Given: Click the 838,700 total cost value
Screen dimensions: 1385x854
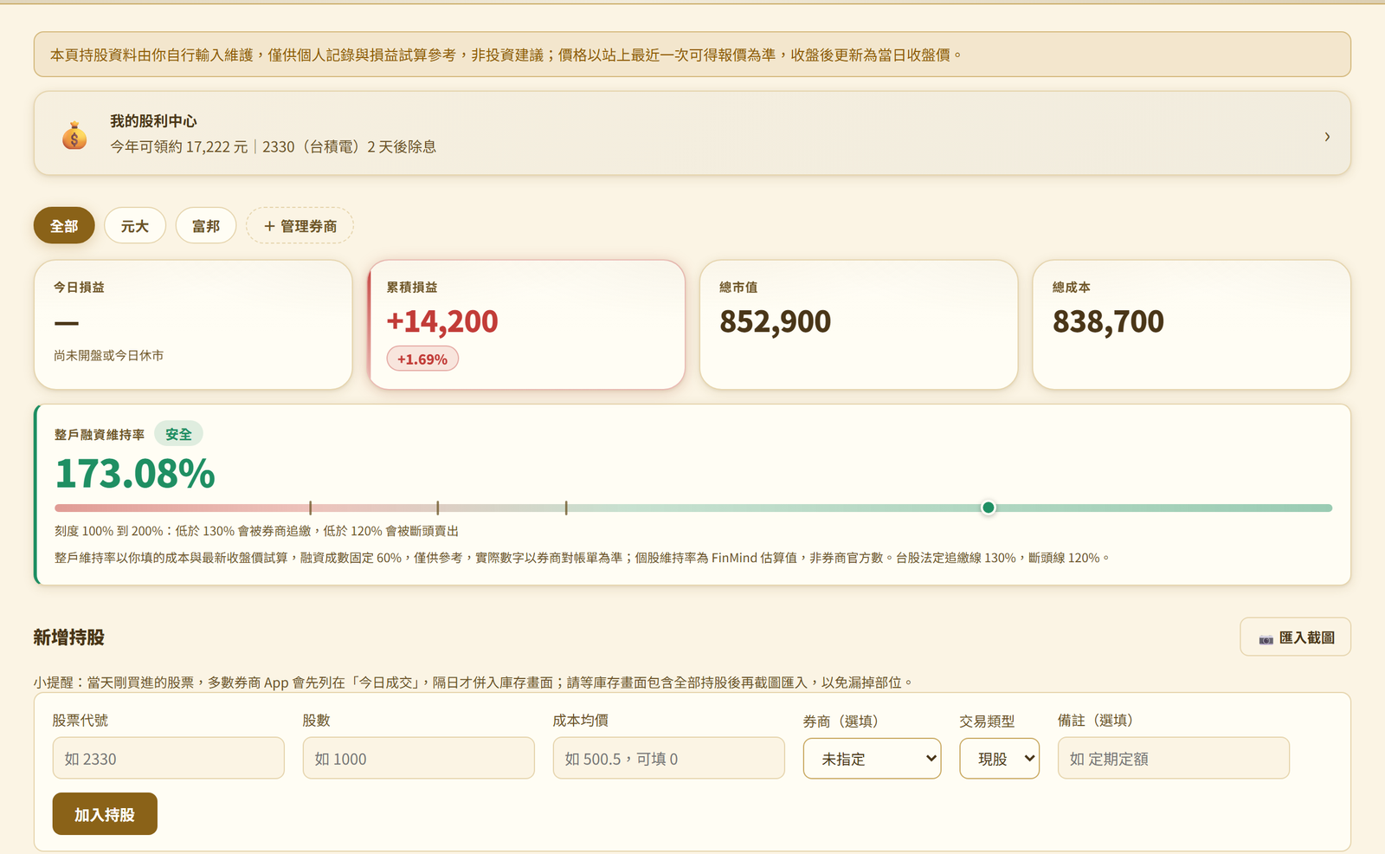Looking at the screenshot, I should pos(1108,321).
